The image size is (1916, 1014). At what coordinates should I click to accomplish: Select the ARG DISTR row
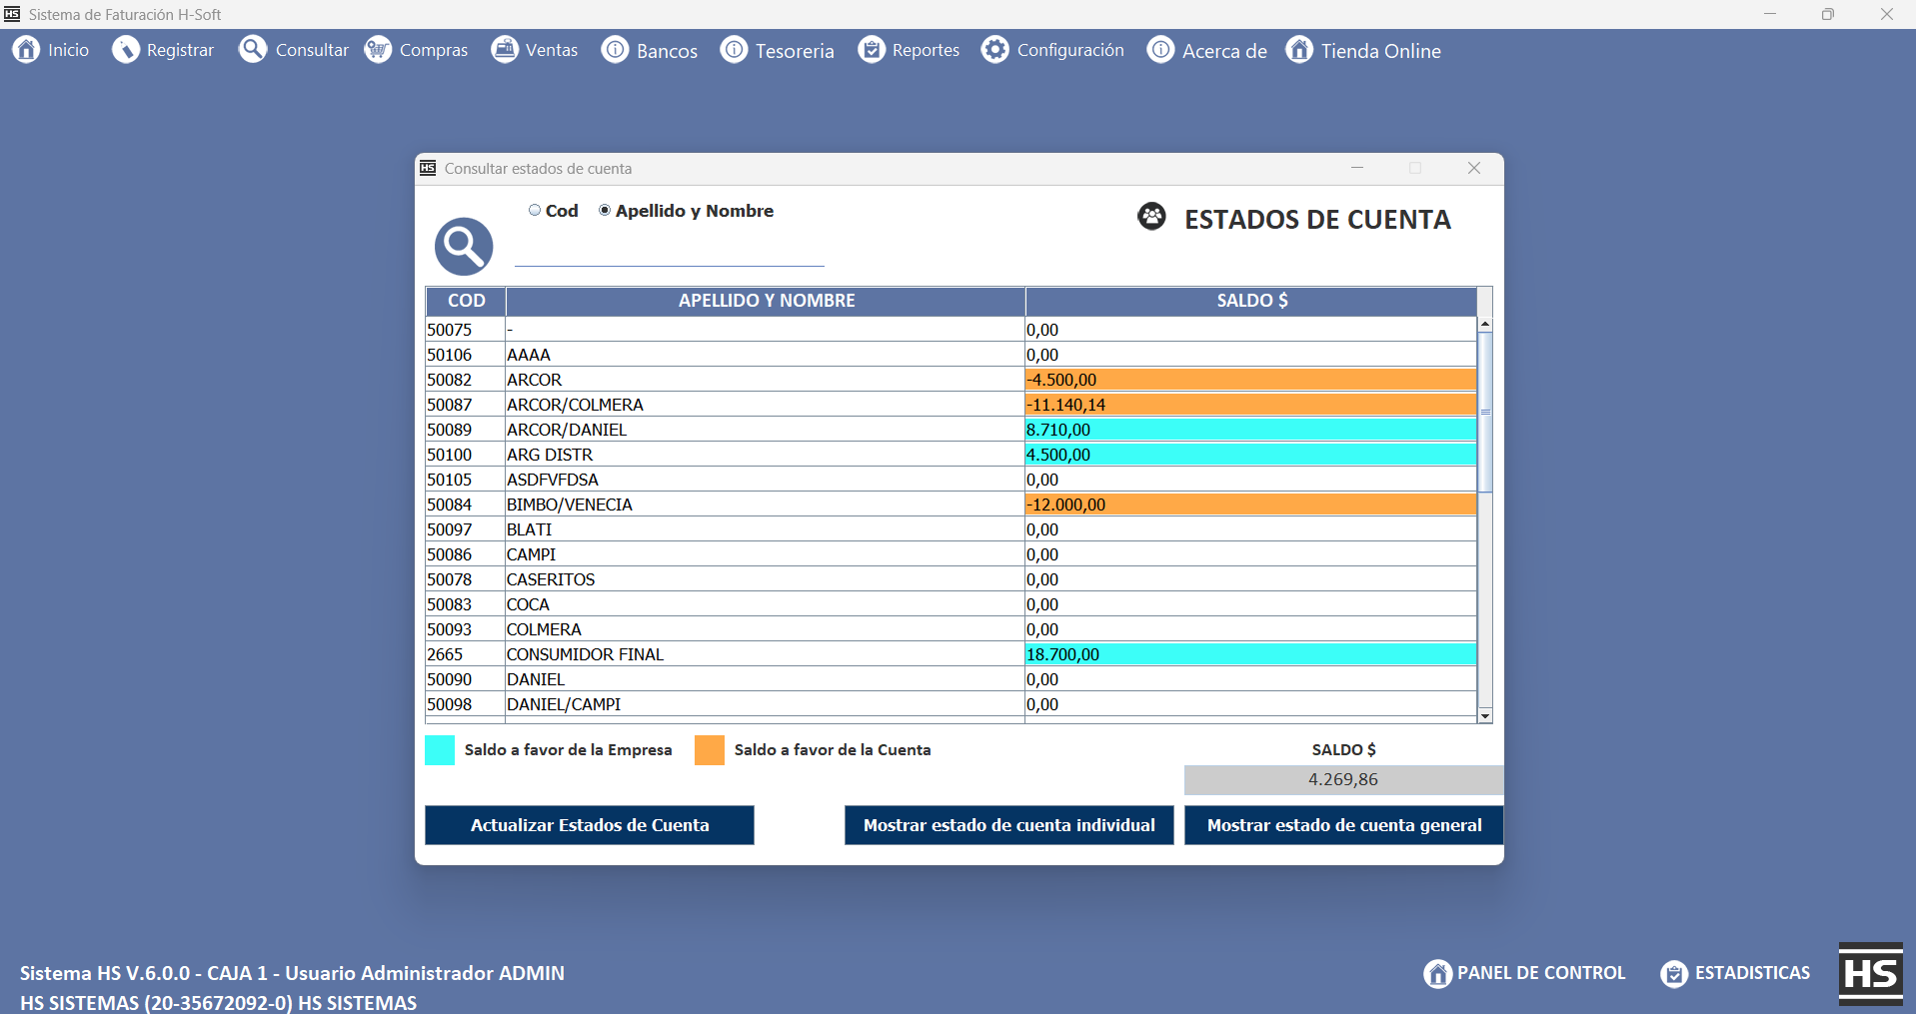pyautogui.click(x=951, y=455)
